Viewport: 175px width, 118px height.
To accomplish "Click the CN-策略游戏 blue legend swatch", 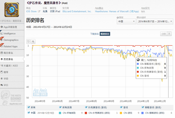I will [142, 113].
